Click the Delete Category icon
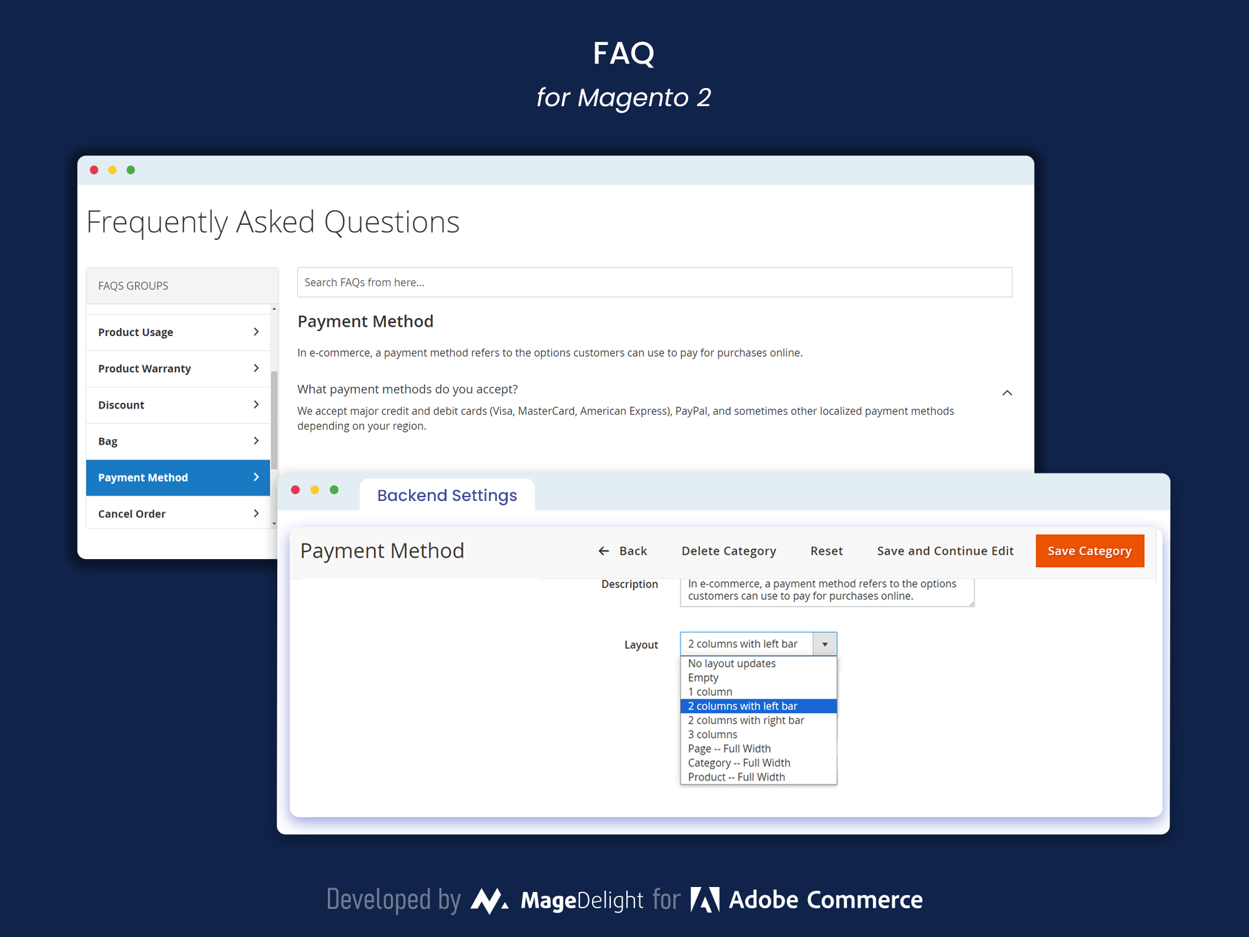1249x937 pixels. click(x=728, y=550)
